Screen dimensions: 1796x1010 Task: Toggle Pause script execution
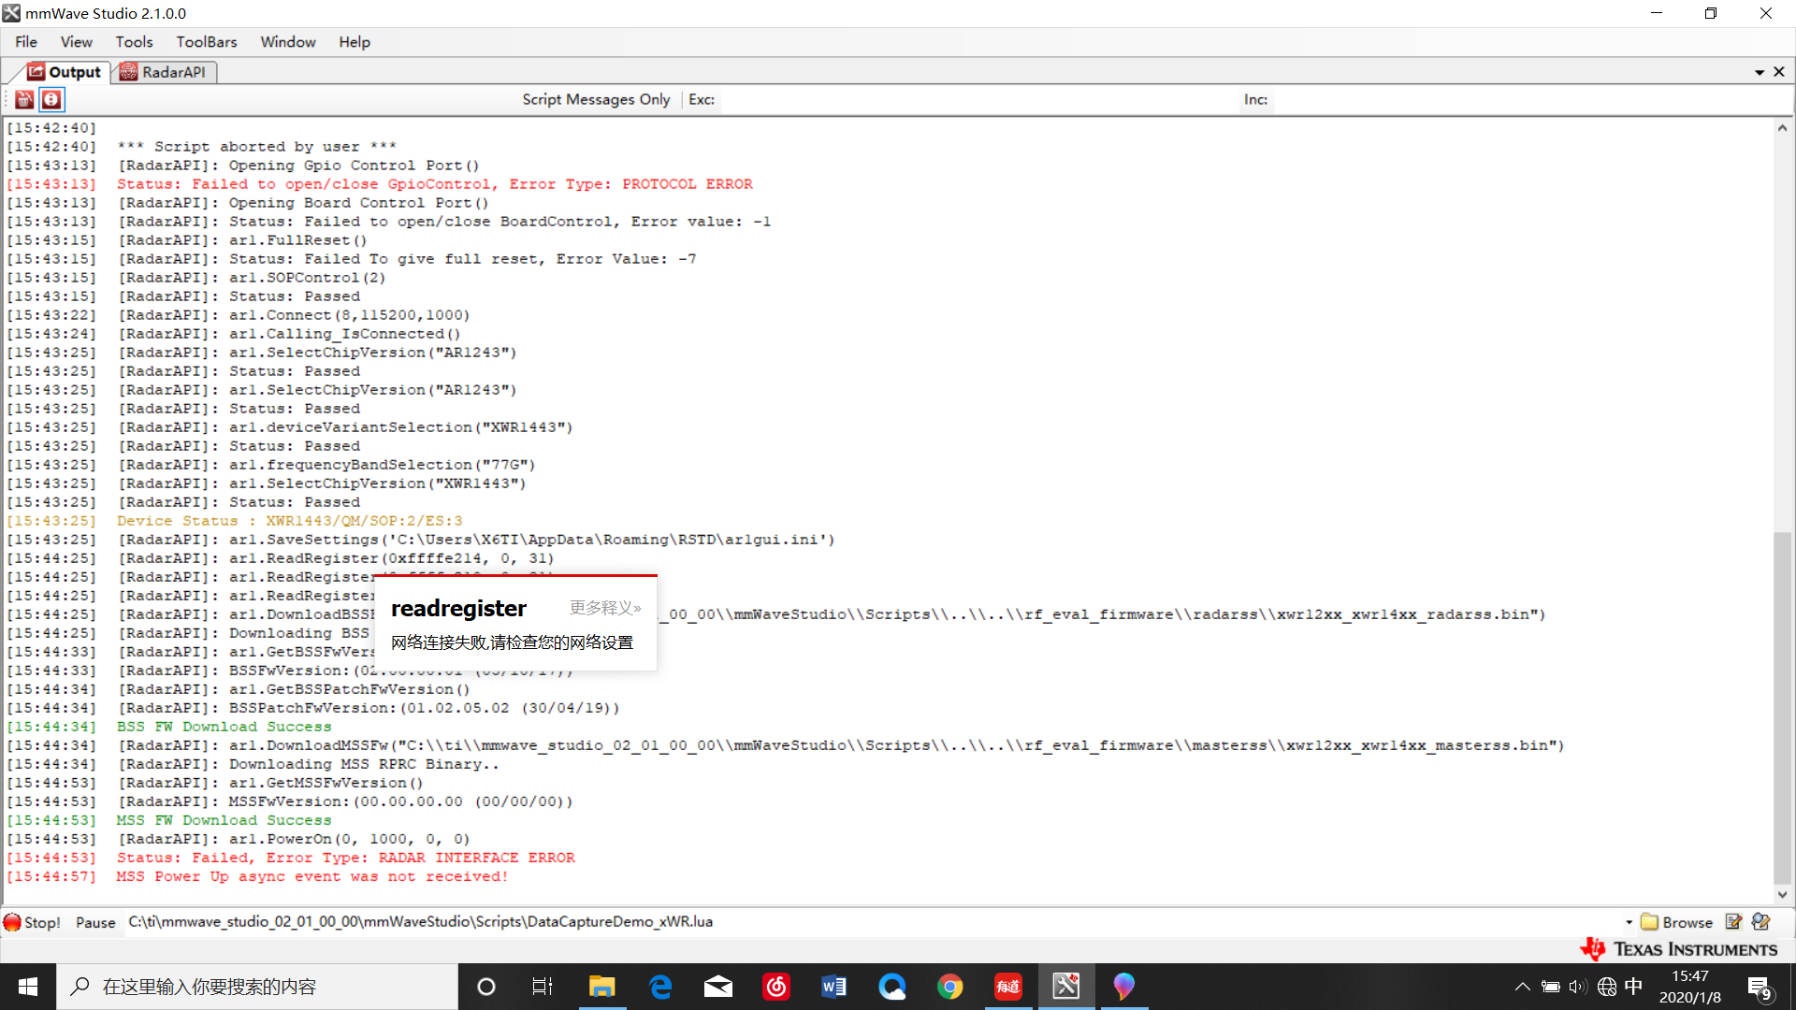[x=95, y=922]
